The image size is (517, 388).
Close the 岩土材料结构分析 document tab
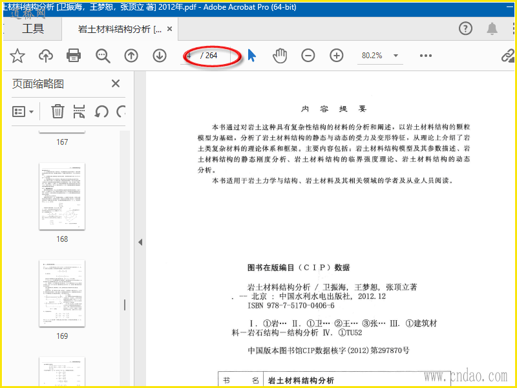[x=169, y=29]
